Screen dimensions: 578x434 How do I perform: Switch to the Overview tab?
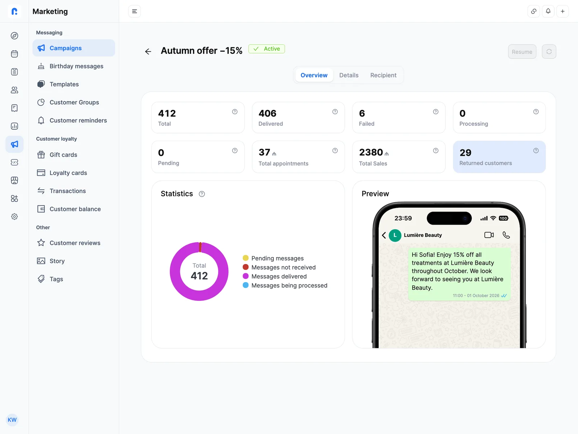(314, 75)
